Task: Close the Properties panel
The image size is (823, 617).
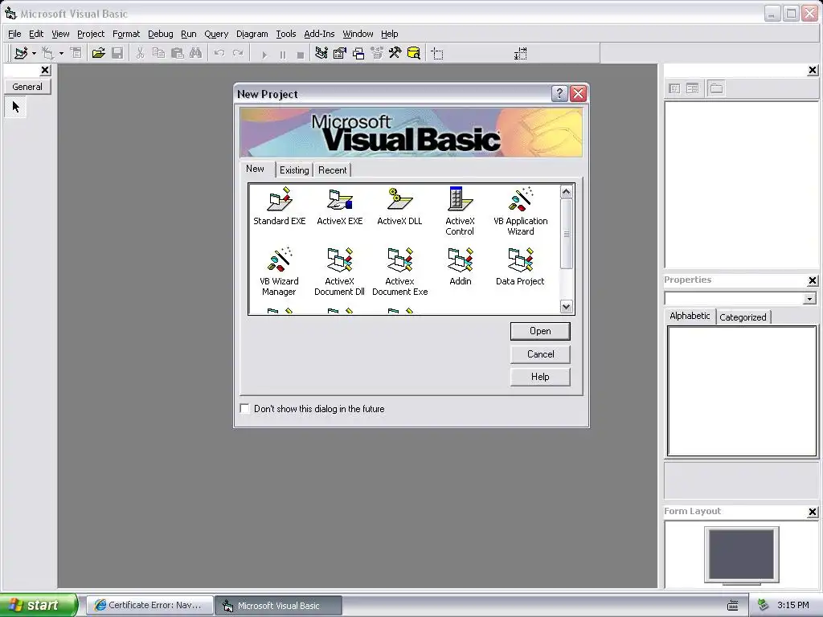Action: click(812, 280)
